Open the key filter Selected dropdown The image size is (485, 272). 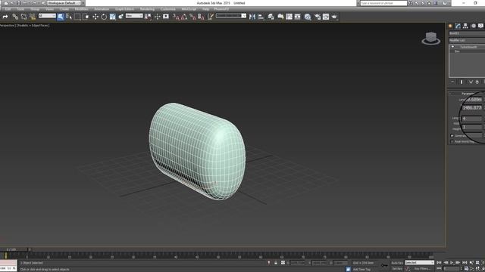[419, 263]
